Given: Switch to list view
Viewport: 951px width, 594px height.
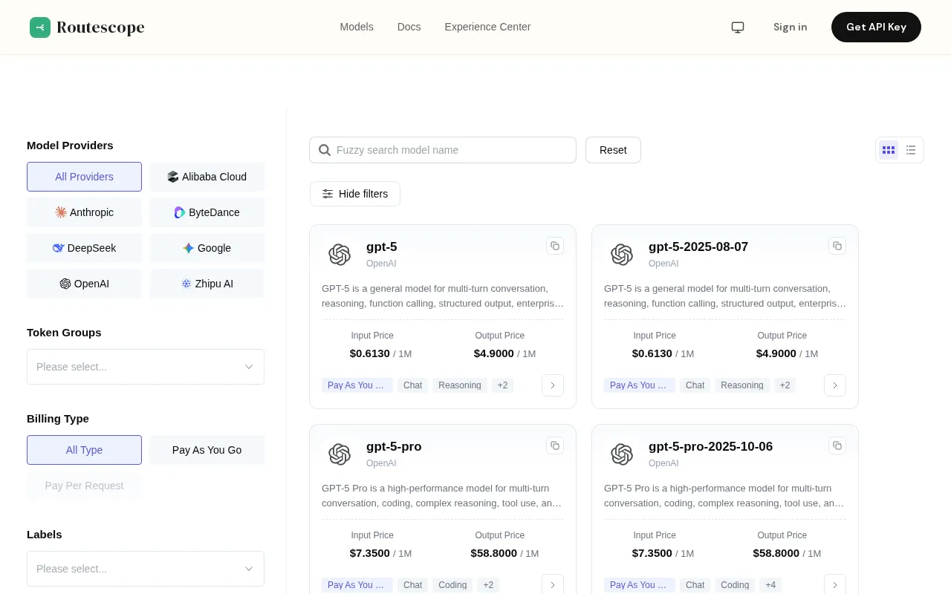Looking at the screenshot, I should (x=911, y=150).
